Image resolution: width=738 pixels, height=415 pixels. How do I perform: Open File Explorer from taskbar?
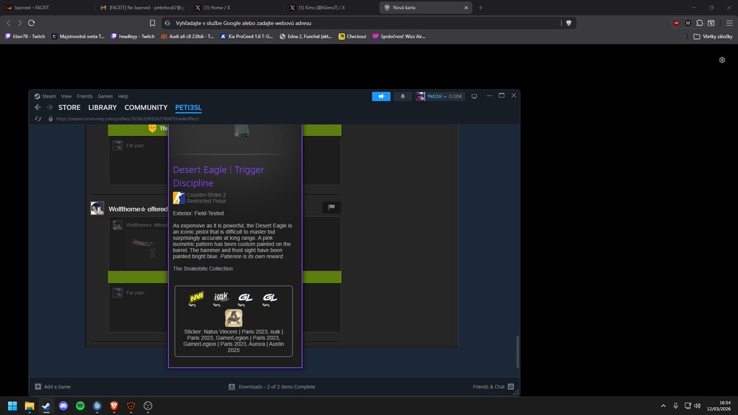click(29, 406)
